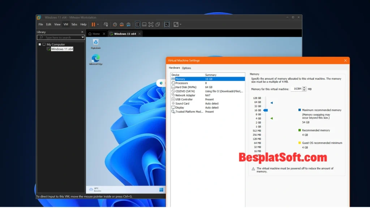The width and height of the screenshot is (370, 208).
Task: Click the Snapshot Manager toolbar icon
Action: [x=129, y=24]
